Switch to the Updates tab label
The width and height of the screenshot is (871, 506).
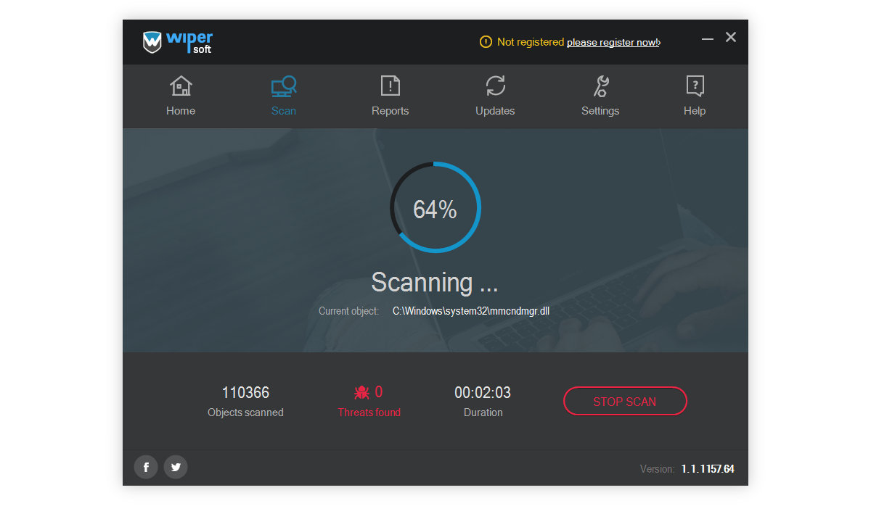[495, 111]
